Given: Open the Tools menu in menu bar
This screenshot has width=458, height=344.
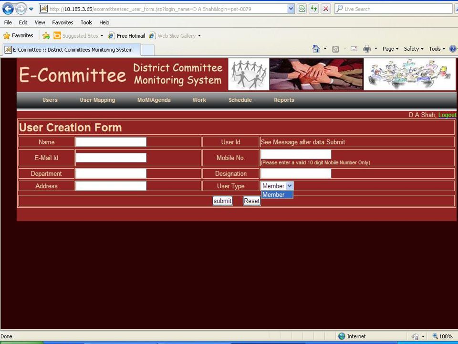Looking at the screenshot, I should click(x=86, y=22).
